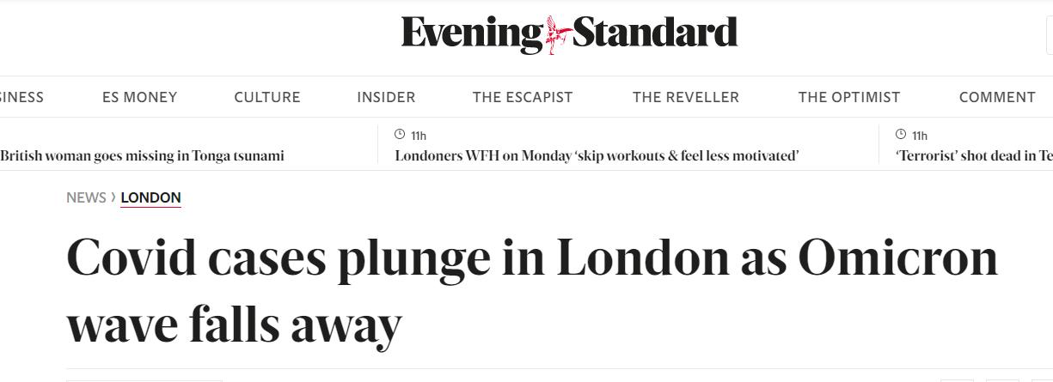This screenshot has height=382, width=1053.
Task: Click the breadcrumb chevron between NEWS and LONDON
Action: point(113,197)
